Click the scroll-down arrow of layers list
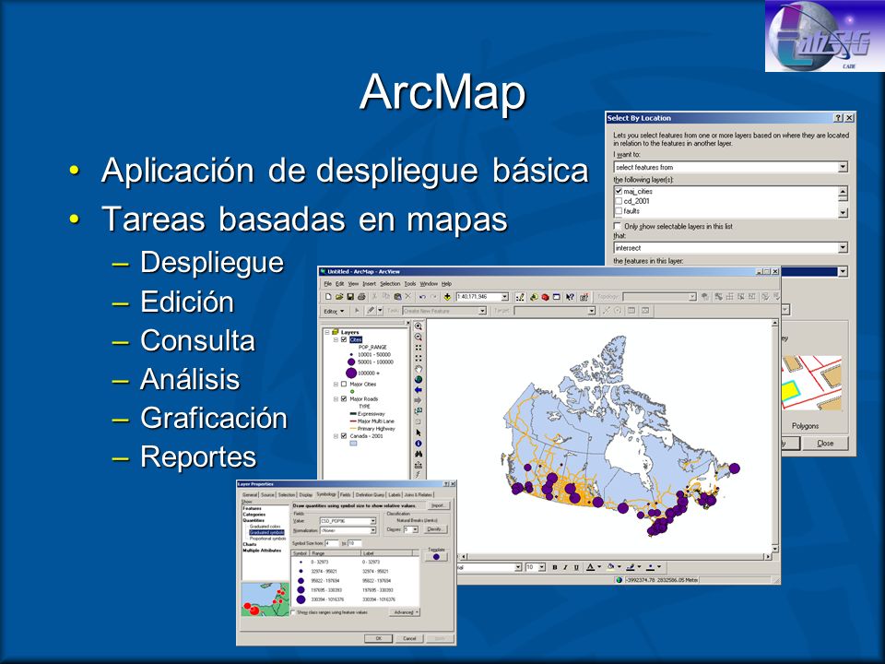This screenshot has height=664, width=885. coord(843,213)
